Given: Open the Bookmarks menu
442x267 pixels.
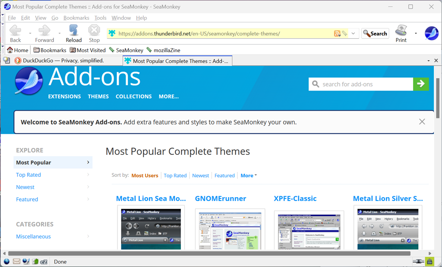Looking at the screenshot, I should pyautogui.click(x=76, y=18).
